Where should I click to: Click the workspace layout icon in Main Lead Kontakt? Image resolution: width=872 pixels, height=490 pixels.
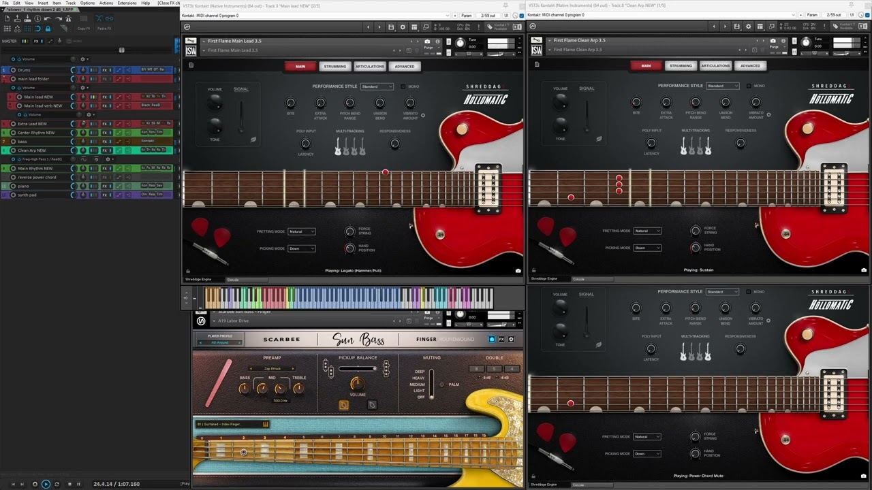point(414,27)
